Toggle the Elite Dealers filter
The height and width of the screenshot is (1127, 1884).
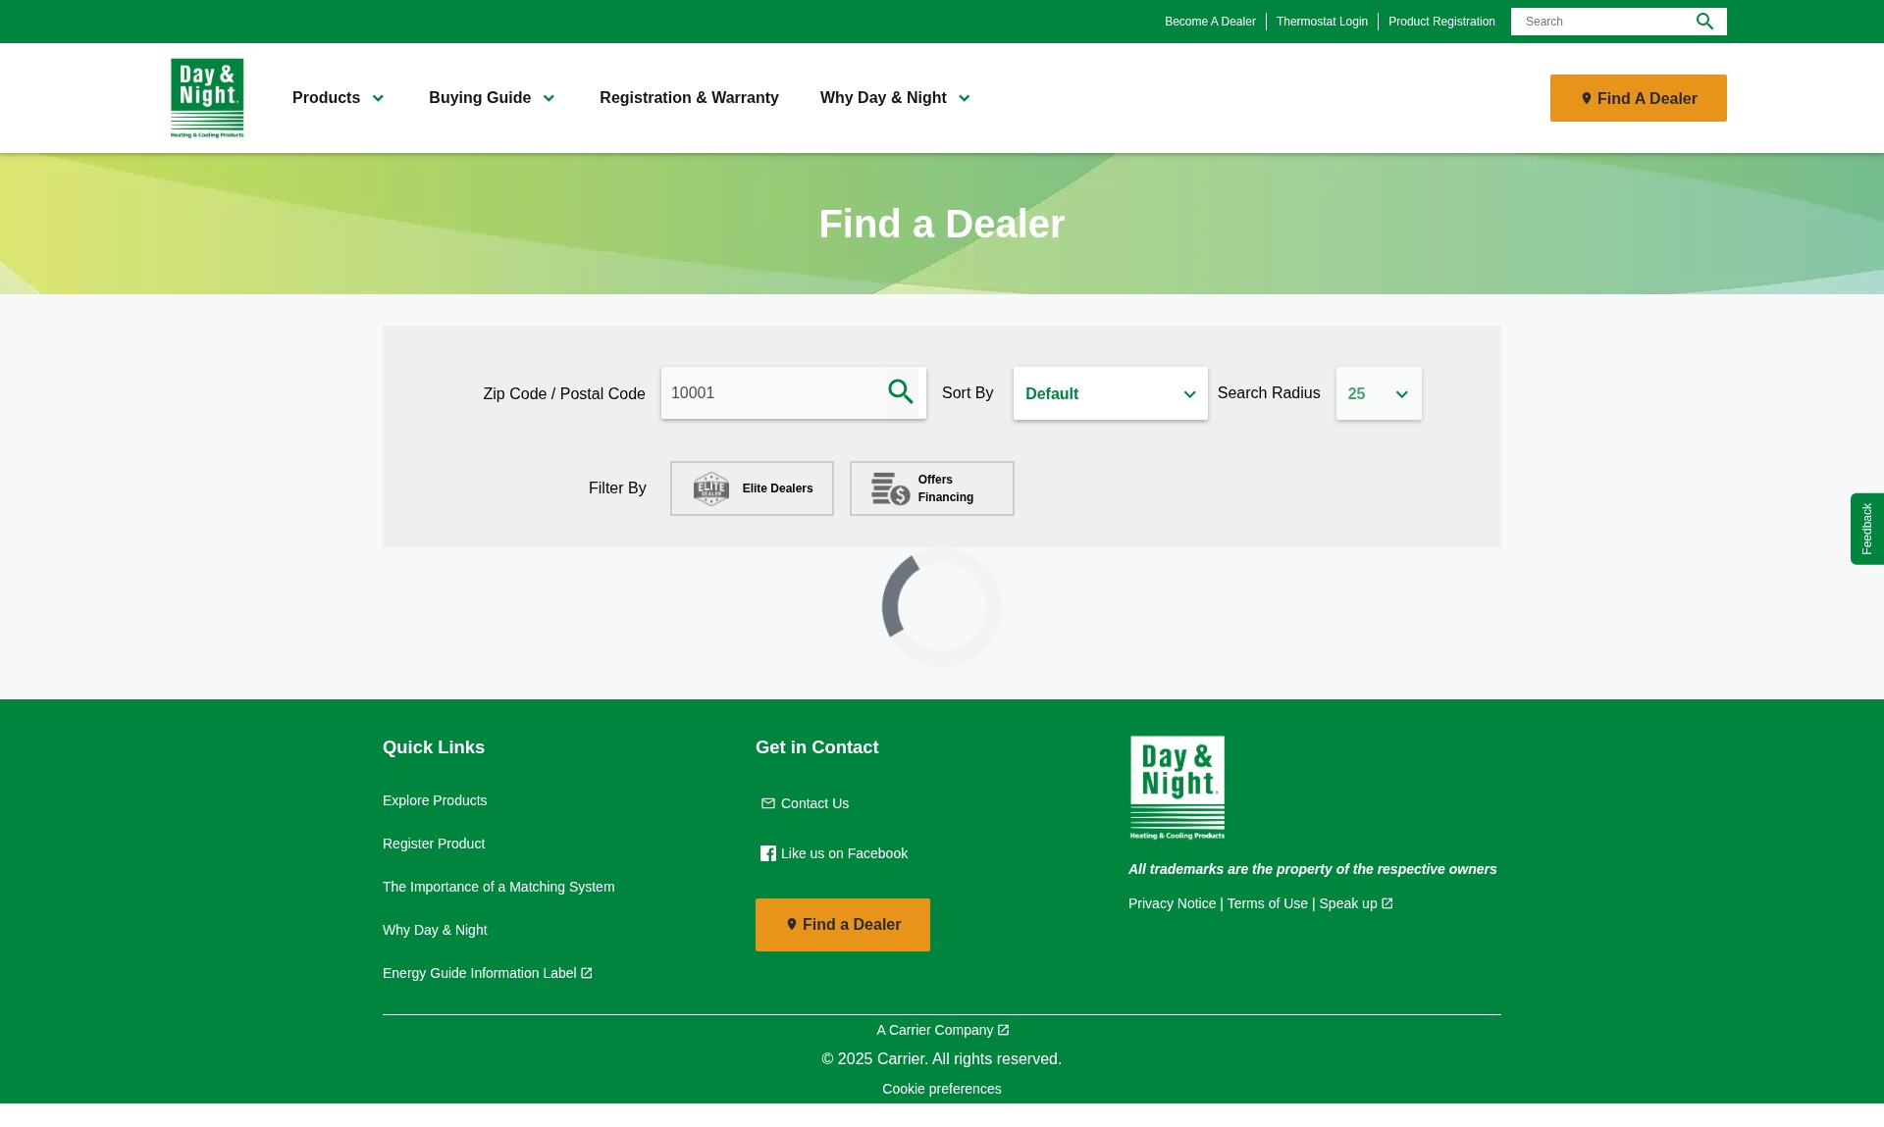pyautogui.click(x=752, y=488)
